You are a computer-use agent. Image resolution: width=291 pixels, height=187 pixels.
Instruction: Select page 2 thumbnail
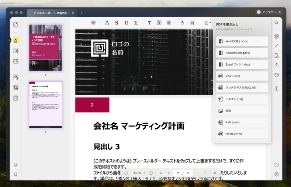pos(45,105)
